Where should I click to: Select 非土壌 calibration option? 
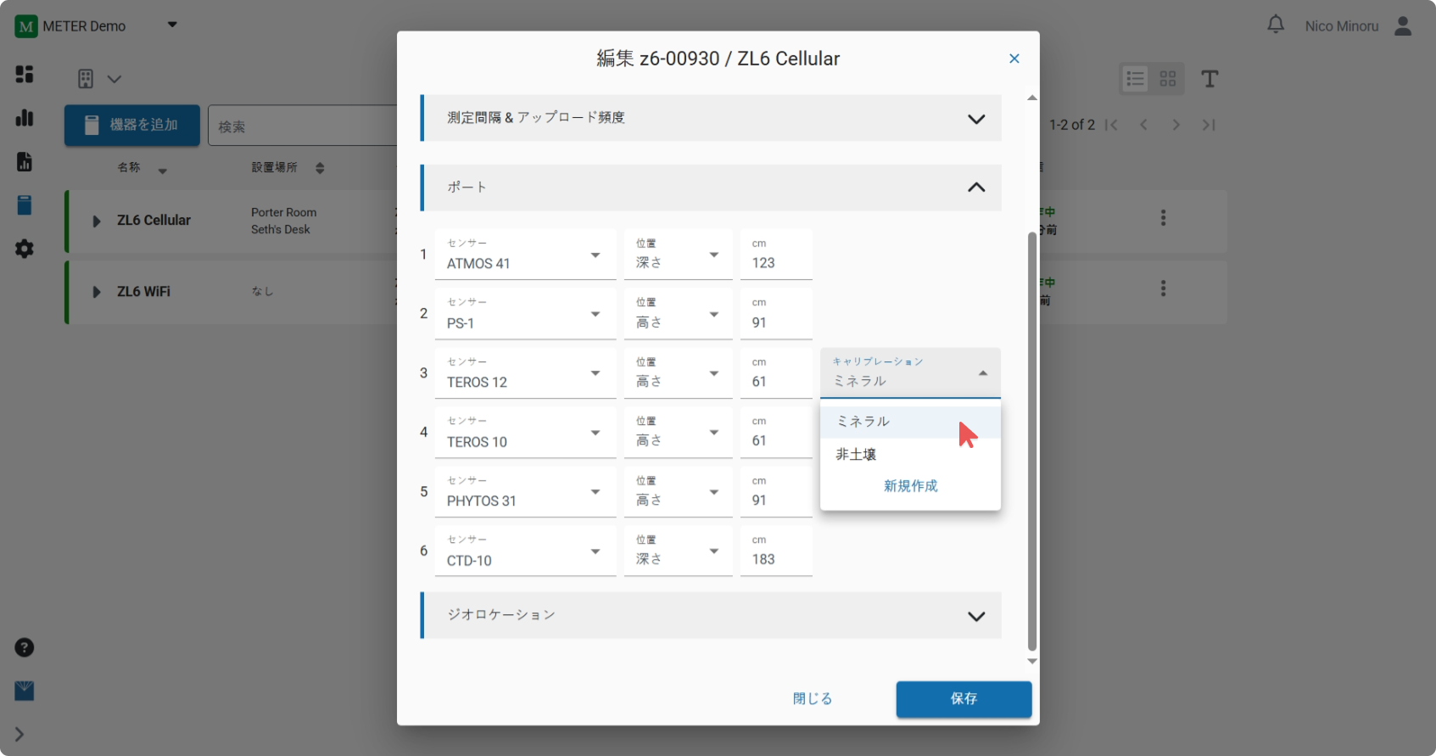pyautogui.click(x=910, y=455)
